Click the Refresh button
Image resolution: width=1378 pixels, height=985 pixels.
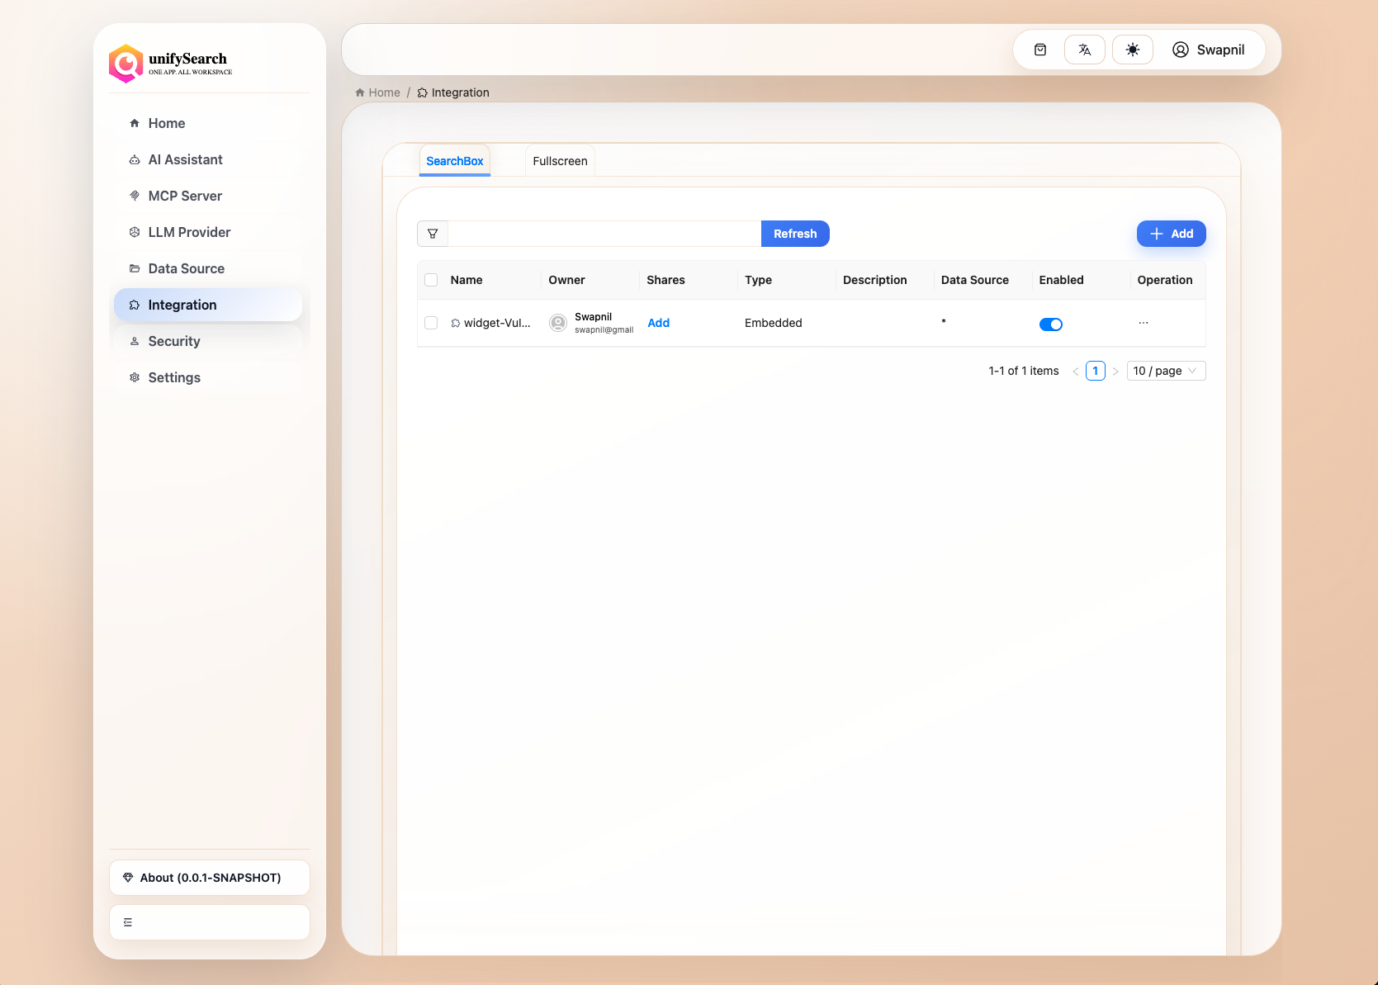pos(794,234)
